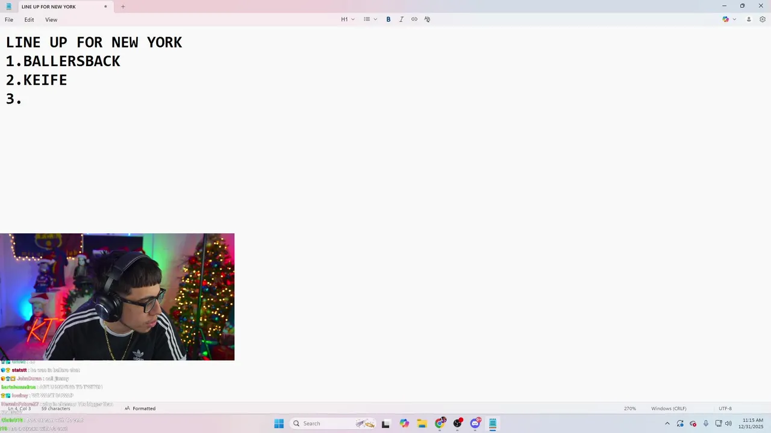Click the line 2.KEIFE

coord(37,80)
